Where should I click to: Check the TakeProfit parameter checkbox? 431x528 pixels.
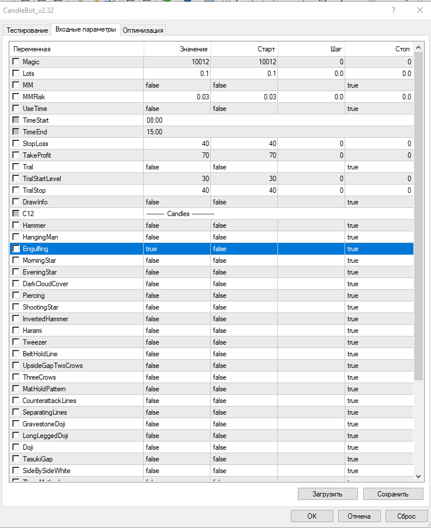point(16,155)
